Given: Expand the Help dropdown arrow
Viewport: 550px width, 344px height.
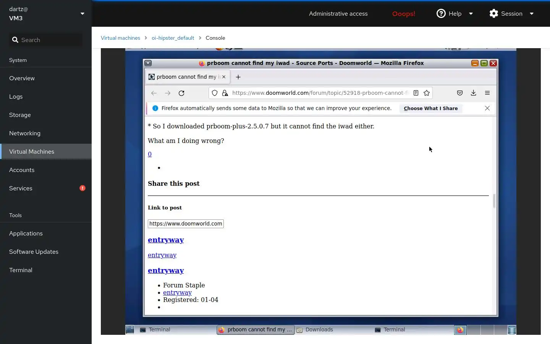Looking at the screenshot, I should (471, 14).
